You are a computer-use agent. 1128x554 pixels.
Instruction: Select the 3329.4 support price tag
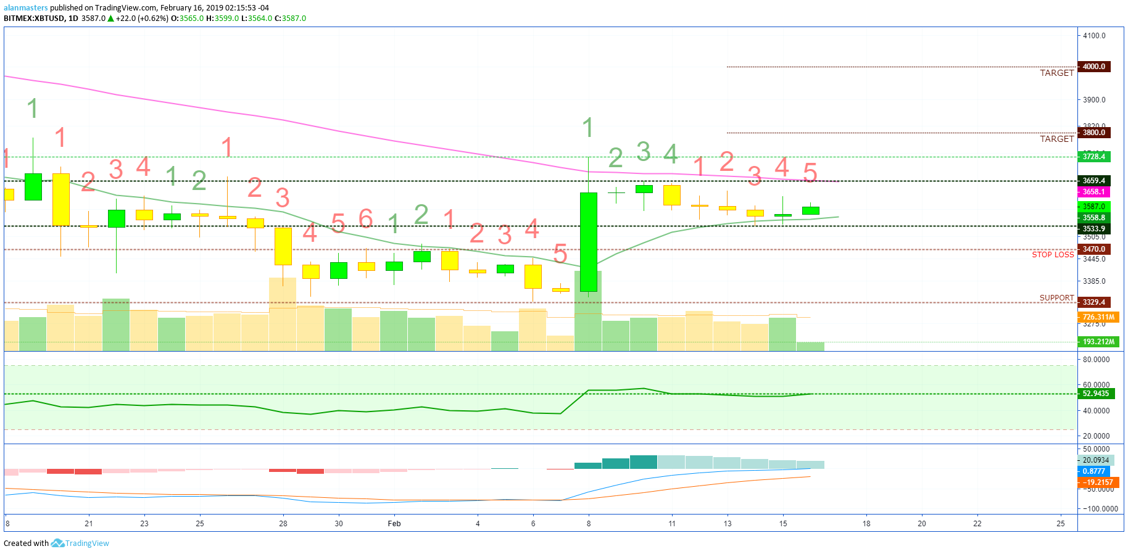(x=1094, y=302)
